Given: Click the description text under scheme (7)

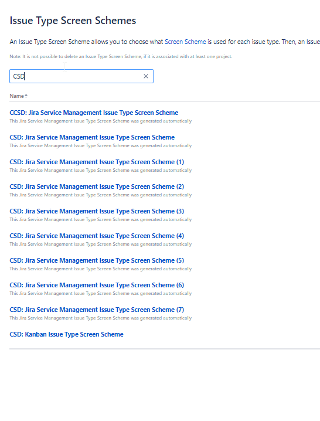Looking at the screenshot, I should [101, 318].
